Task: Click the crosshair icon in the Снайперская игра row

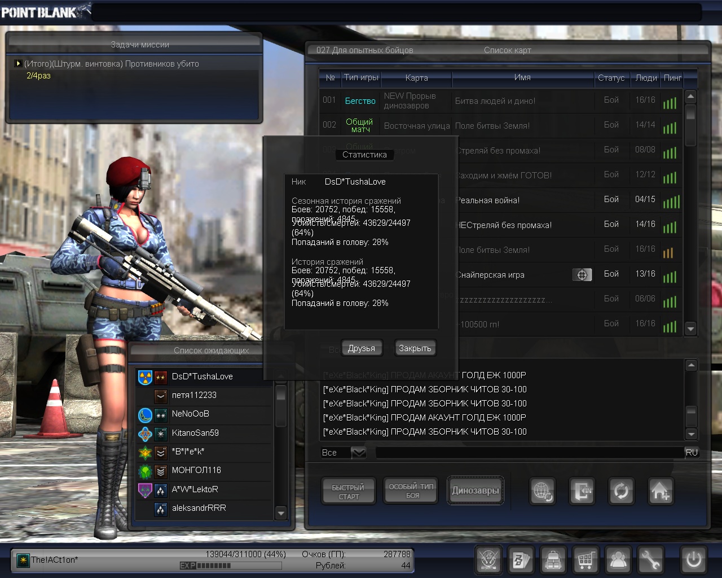Action: [582, 274]
